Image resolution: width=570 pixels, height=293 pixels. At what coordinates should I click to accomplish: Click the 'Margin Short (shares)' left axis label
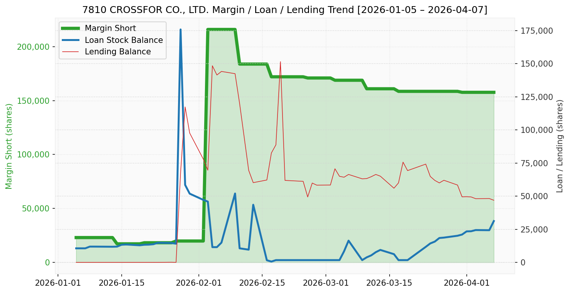click(9, 146)
